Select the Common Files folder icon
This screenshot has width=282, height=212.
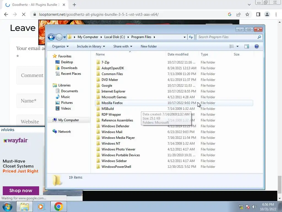pyautogui.click(x=98, y=74)
